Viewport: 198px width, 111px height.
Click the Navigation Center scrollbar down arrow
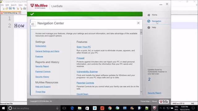click(141, 92)
